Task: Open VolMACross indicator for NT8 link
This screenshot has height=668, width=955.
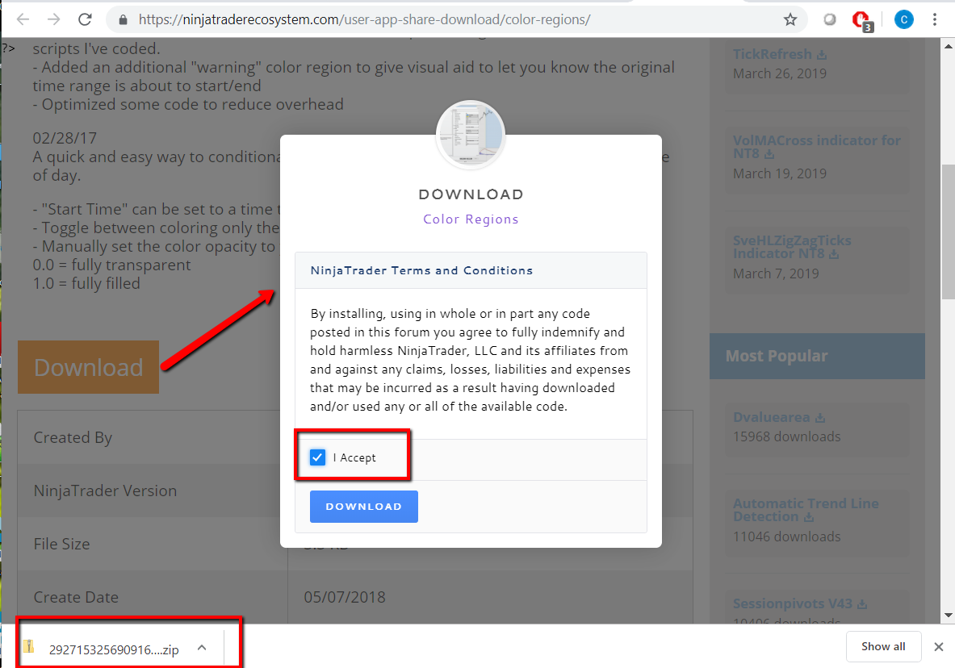Action: [816, 147]
